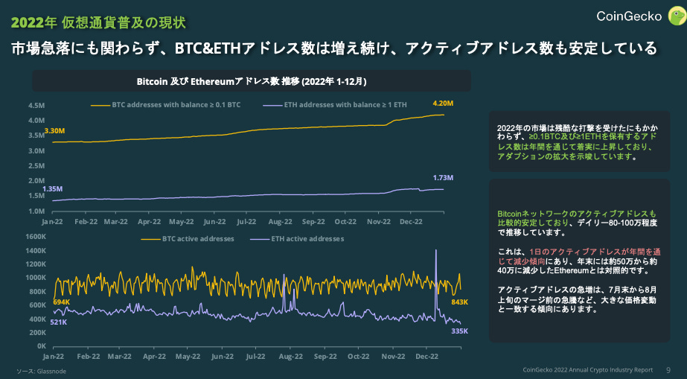Click the page number 9
Image resolution: width=687 pixels, height=379 pixels.
click(668, 370)
